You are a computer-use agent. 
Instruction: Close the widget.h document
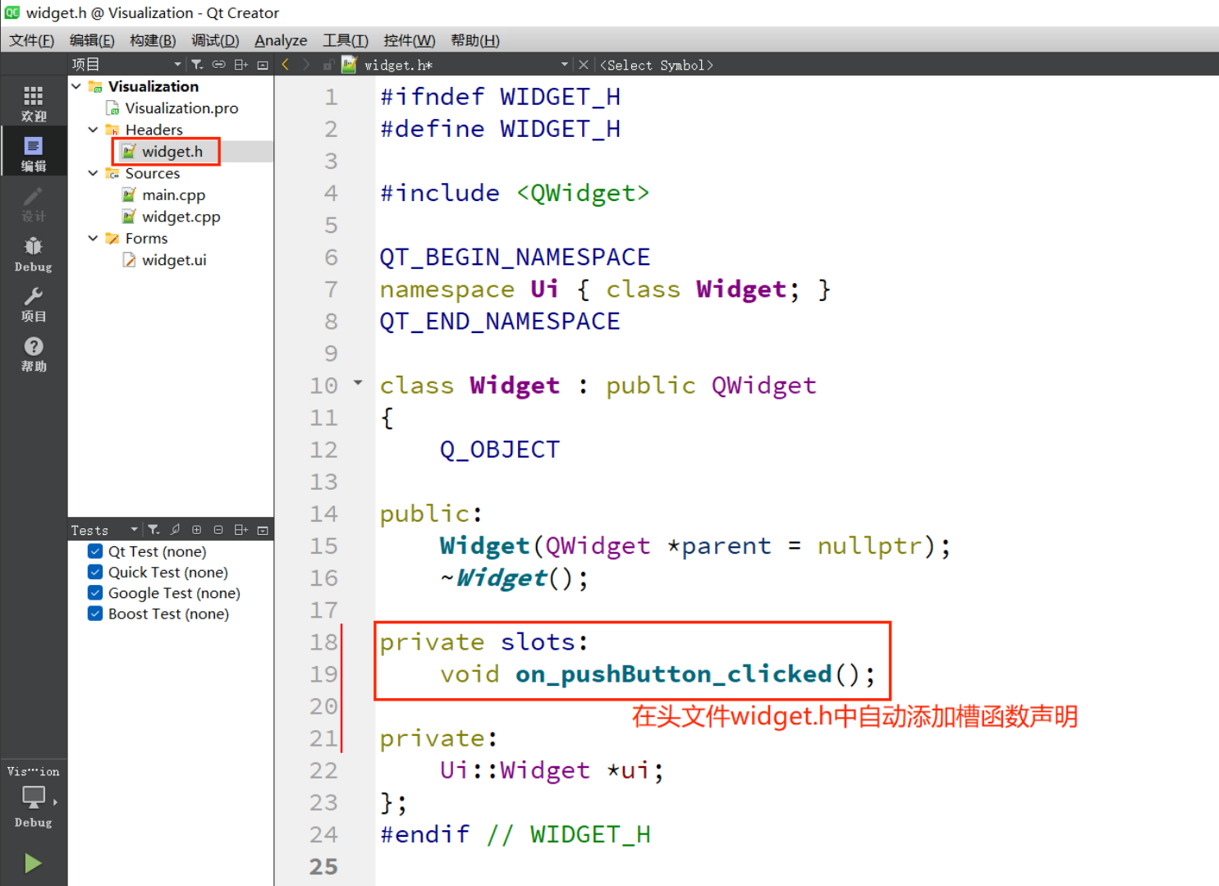point(584,64)
